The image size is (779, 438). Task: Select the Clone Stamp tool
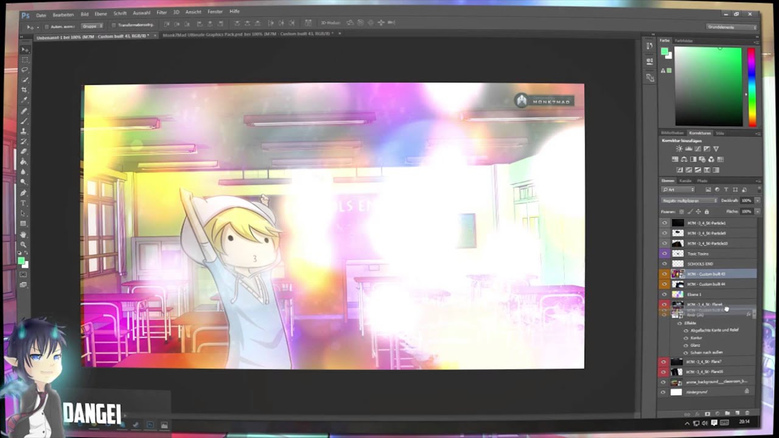pyautogui.click(x=24, y=131)
